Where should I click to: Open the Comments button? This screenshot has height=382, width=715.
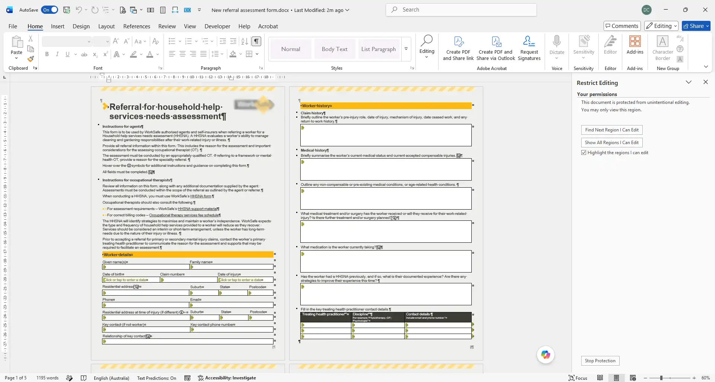pyautogui.click(x=622, y=26)
